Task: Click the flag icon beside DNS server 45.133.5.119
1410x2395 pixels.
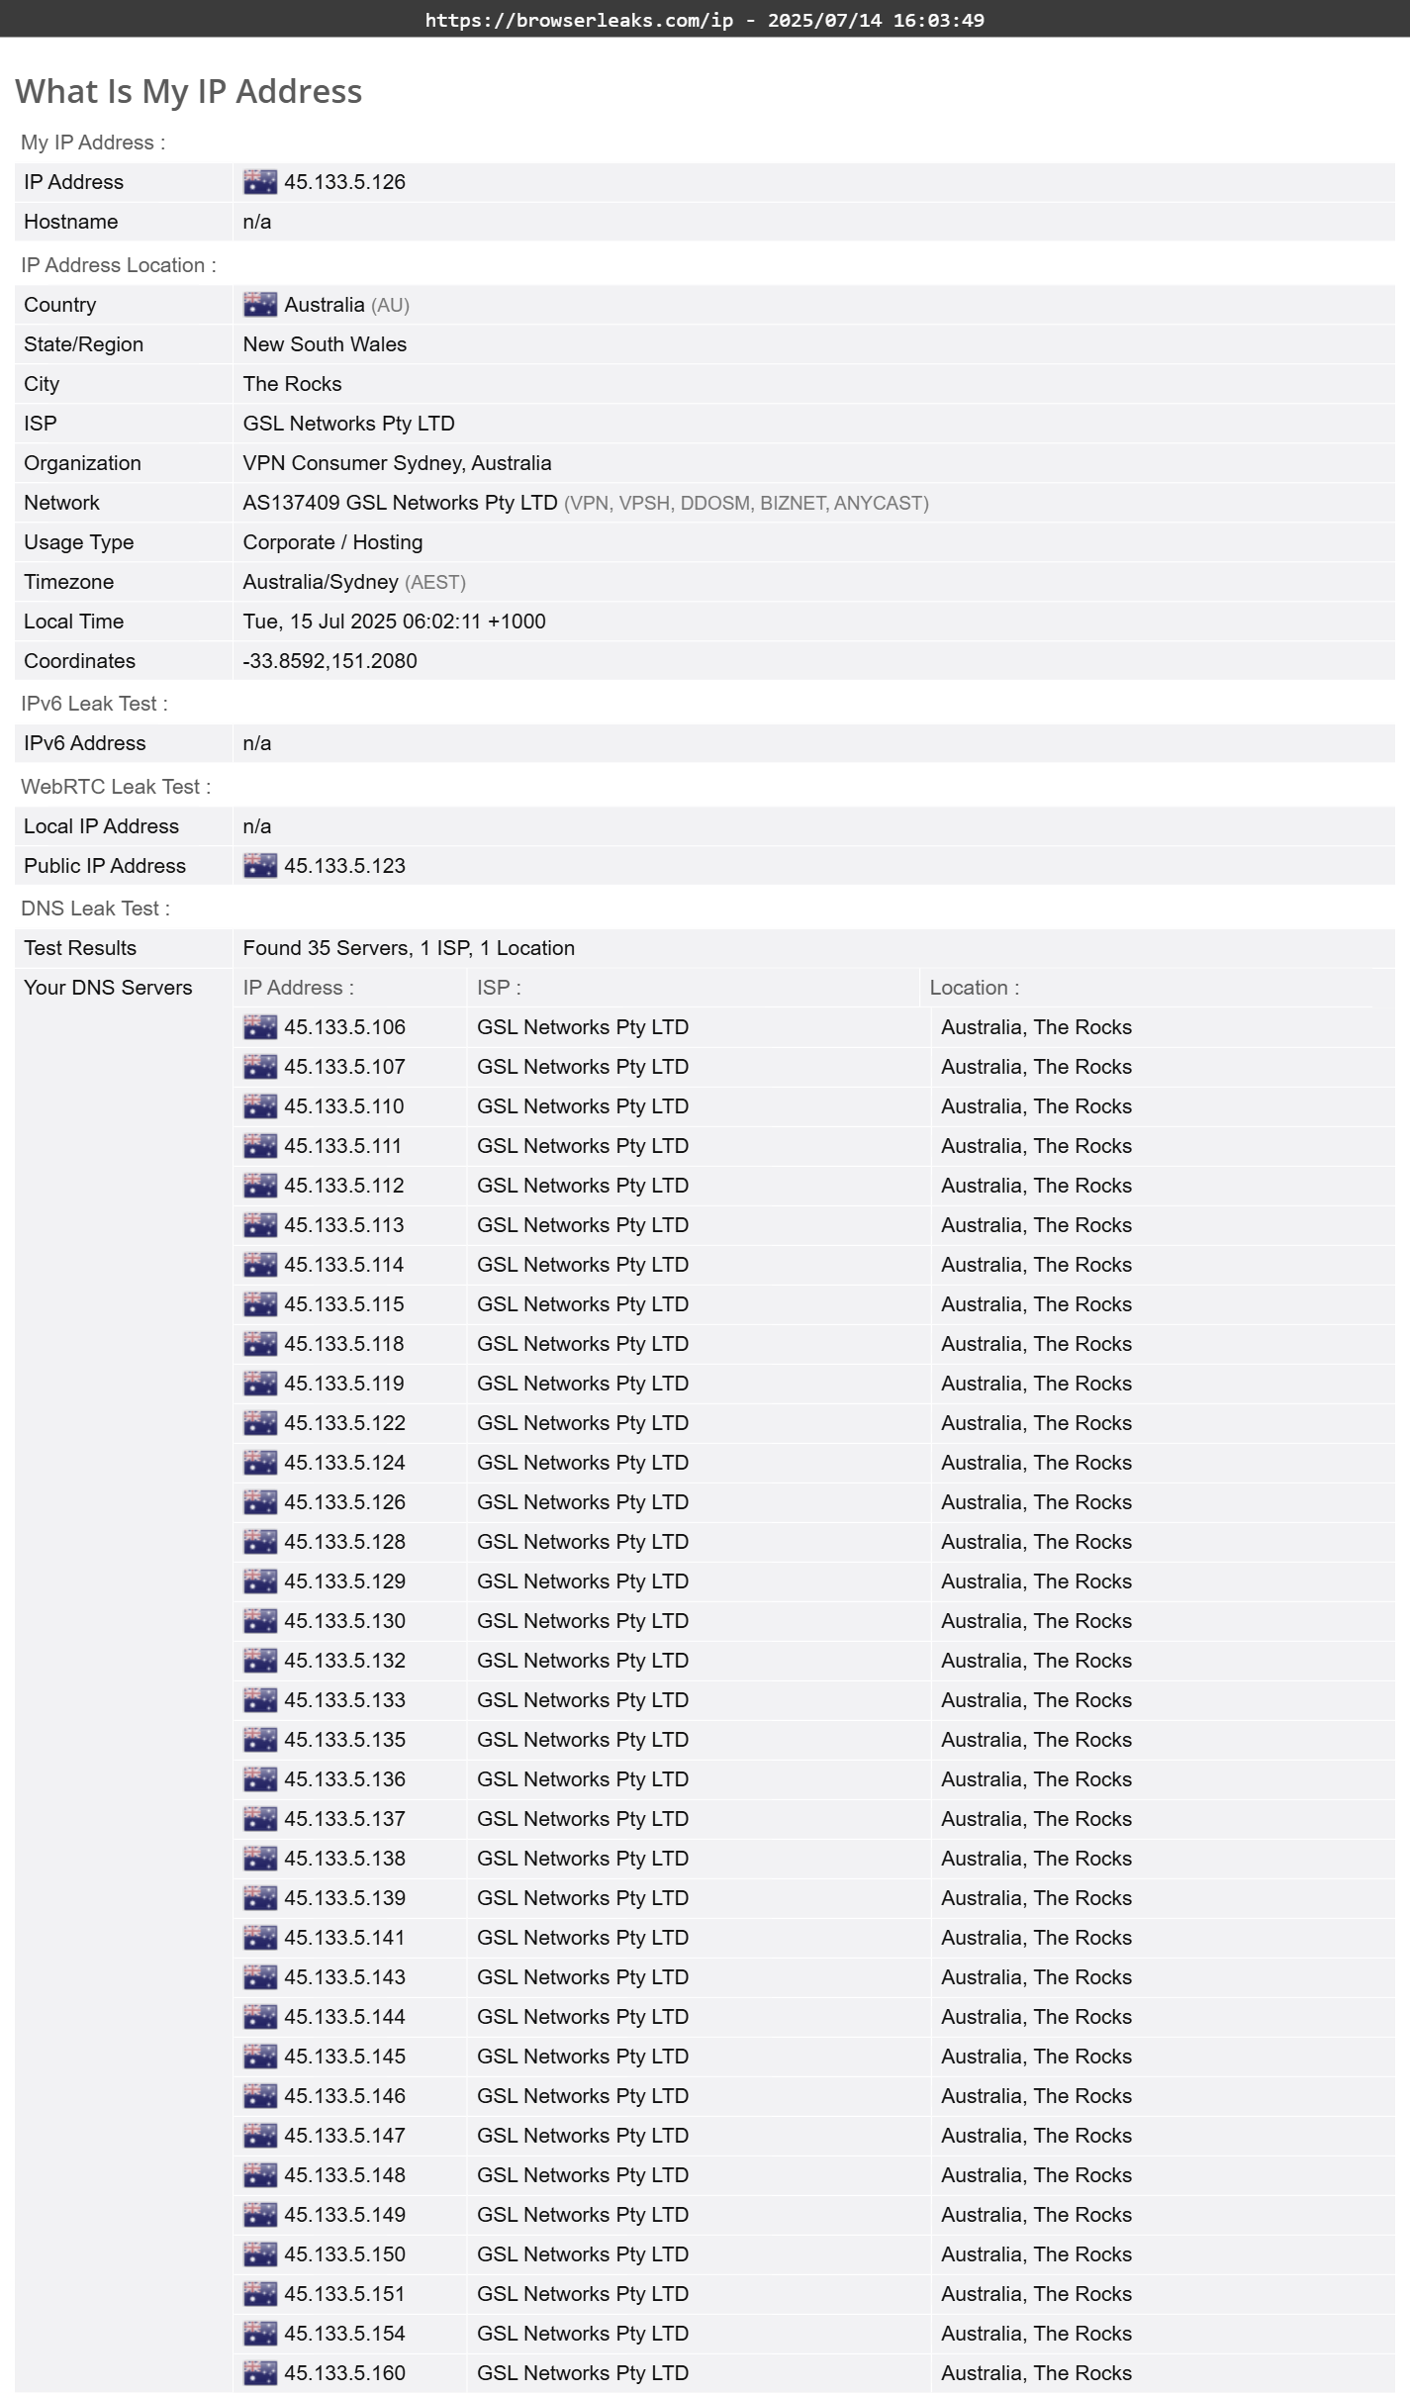Action: pyautogui.click(x=260, y=1384)
